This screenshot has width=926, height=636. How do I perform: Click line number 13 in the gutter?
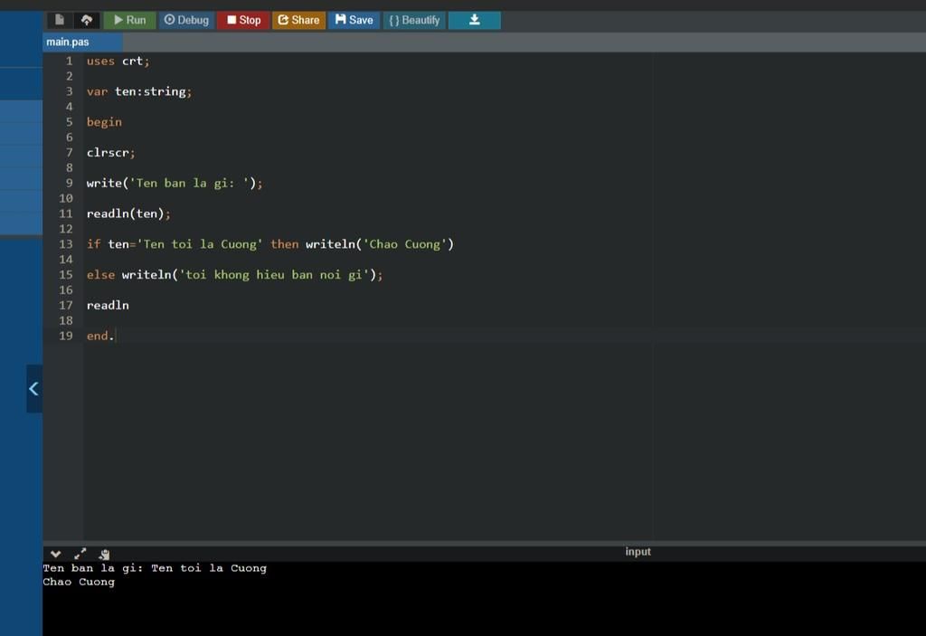click(65, 244)
